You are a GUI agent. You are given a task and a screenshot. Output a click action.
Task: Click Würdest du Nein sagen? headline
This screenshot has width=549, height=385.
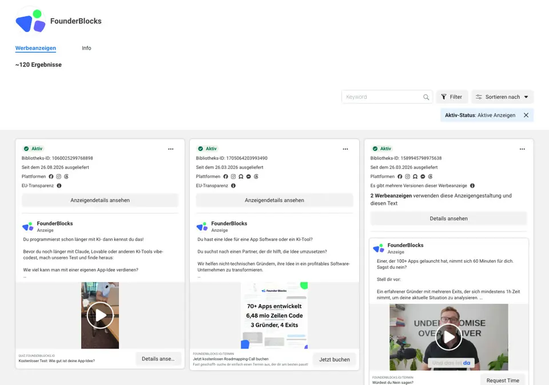(393, 383)
